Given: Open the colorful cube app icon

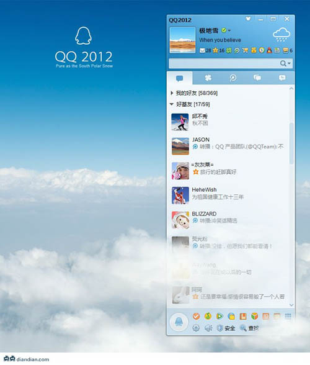Looking at the screenshot, I should click(x=254, y=316).
